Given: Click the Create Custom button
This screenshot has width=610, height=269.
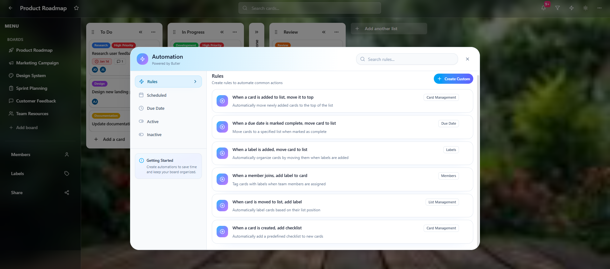Looking at the screenshot, I should tap(454, 79).
